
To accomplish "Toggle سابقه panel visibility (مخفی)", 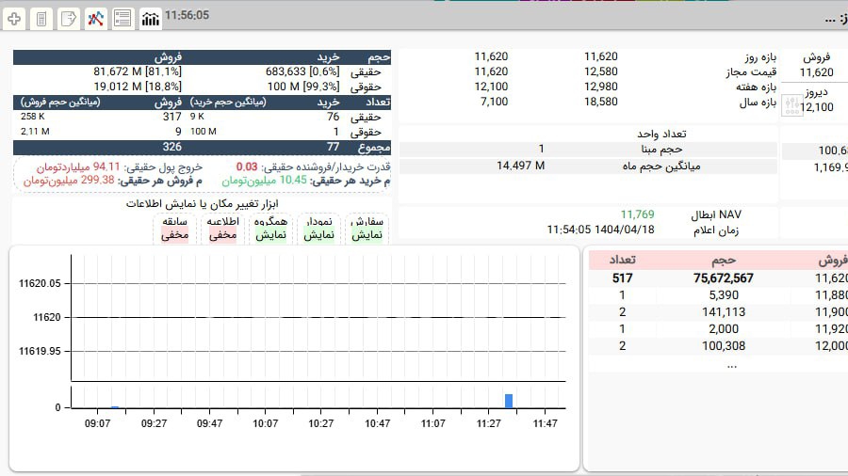I will [174, 235].
